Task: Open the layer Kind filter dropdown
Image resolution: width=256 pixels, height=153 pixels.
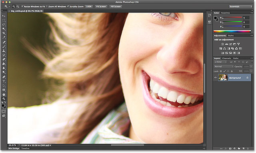Action: [220, 62]
